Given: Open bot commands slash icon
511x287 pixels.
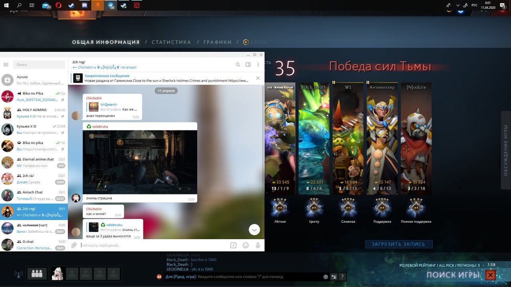Looking at the screenshot, I should pos(234,245).
